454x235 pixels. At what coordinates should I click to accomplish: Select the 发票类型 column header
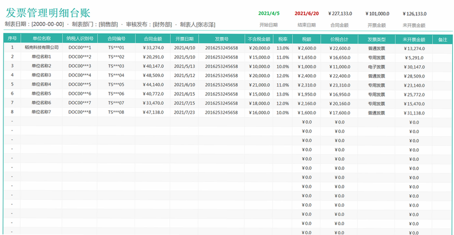[377, 39]
